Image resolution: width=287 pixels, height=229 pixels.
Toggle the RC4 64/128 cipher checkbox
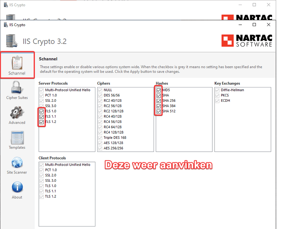click(100, 127)
